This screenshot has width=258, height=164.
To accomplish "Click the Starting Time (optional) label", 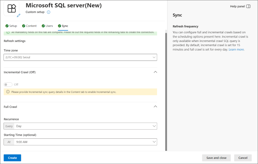I will click(x=20, y=135).
